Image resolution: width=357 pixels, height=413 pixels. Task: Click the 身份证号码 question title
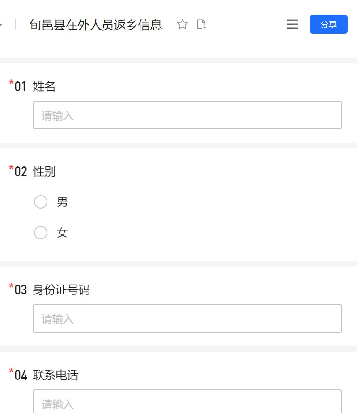click(61, 290)
